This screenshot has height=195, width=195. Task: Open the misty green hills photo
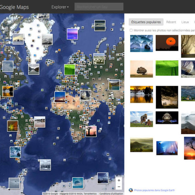tap(142, 145)
